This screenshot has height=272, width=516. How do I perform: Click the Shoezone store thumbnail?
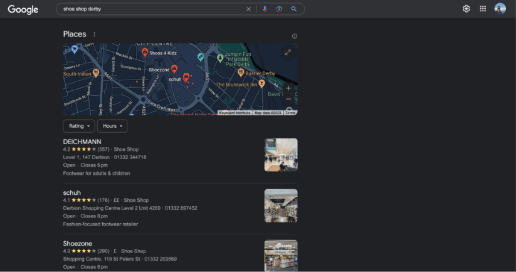tap(281, 255)
